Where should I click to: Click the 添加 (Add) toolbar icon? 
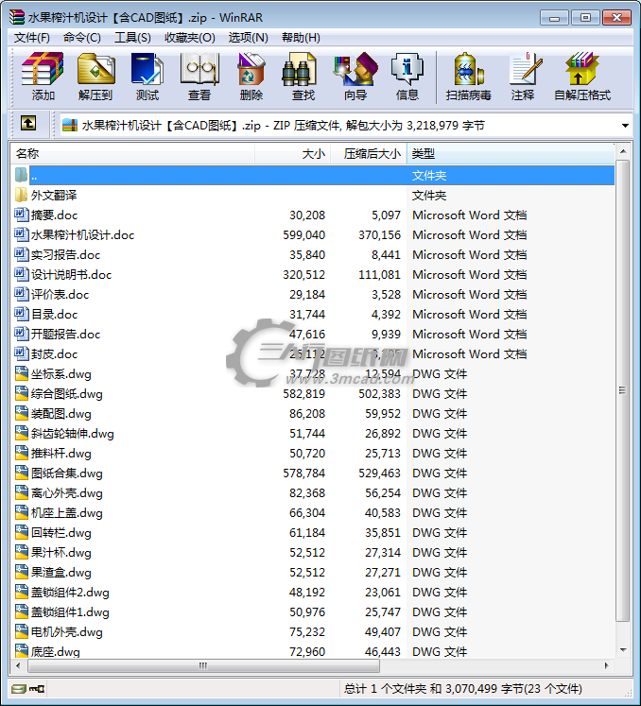tap(43, 69)
